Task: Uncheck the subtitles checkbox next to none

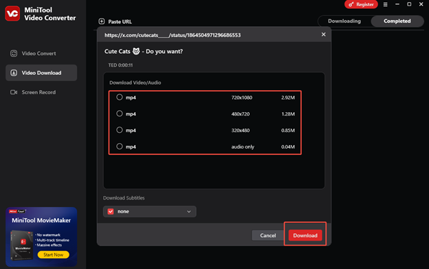Action: click(x=111, y=211)
